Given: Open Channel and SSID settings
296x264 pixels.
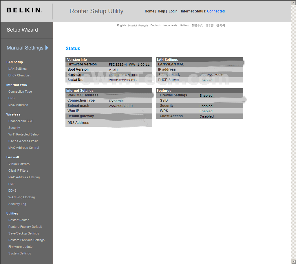Looking at the screenshot, I should point(21,121).
